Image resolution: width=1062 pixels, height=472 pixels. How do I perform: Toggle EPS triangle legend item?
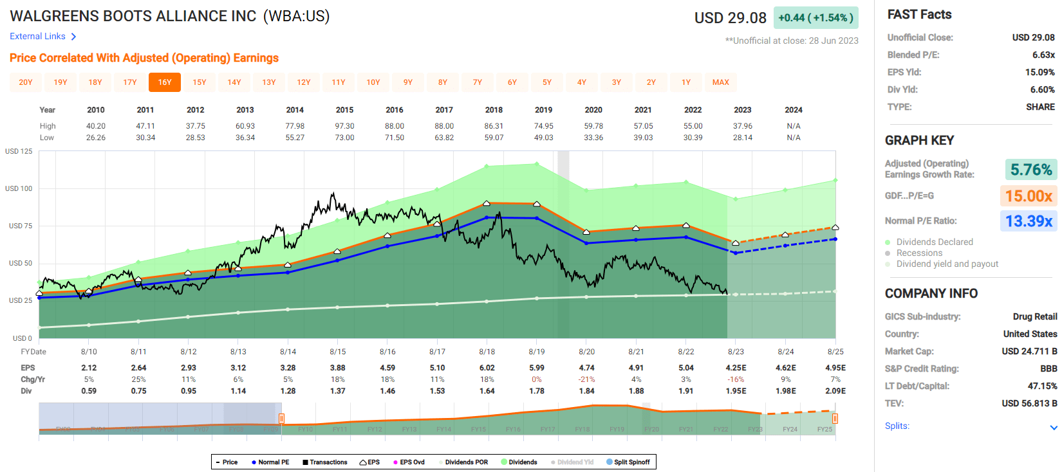click(x=369, y=462)
